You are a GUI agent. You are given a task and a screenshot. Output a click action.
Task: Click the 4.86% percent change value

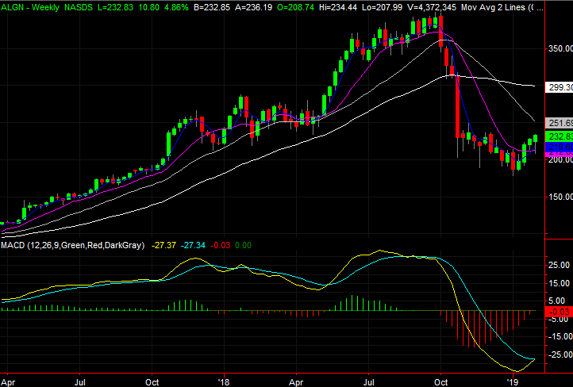coord(175,7)
